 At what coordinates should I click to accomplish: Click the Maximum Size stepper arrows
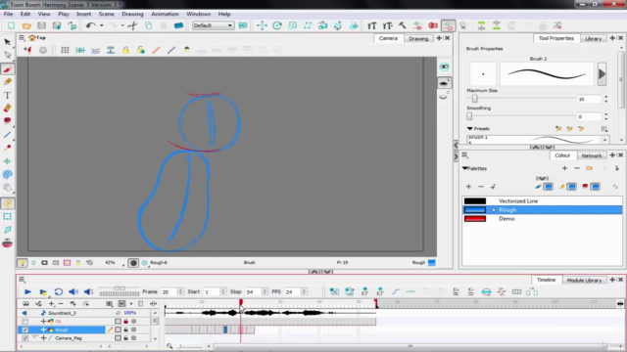[x=606, y=99]
